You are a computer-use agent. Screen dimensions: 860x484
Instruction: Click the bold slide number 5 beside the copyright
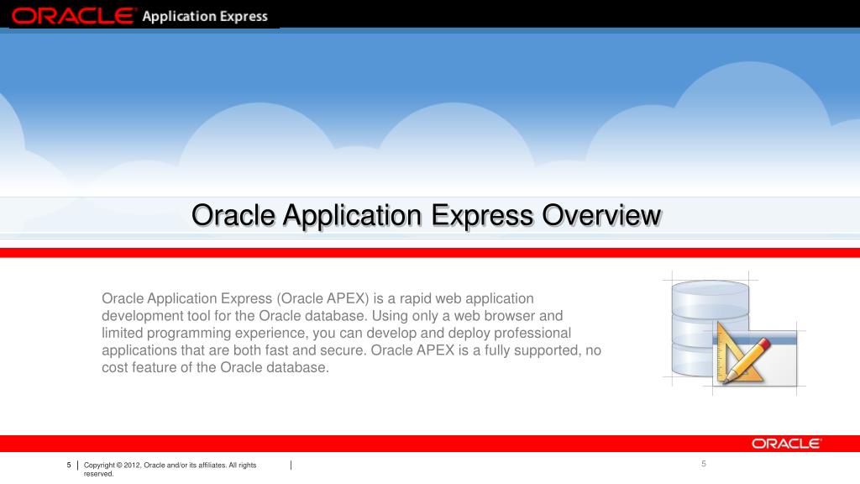(x=69, y=465)
